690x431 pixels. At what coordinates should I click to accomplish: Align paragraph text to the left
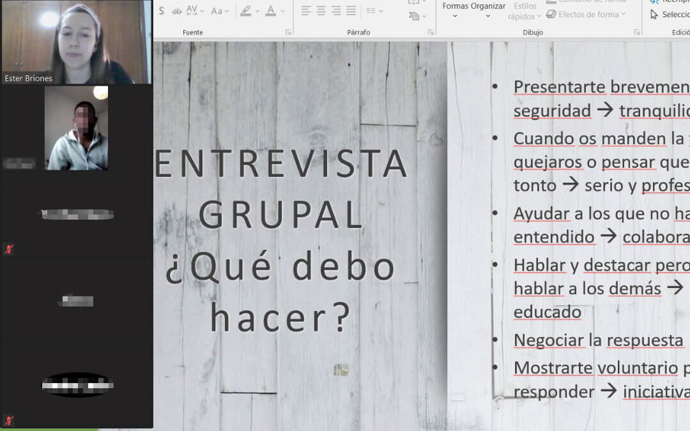pos(306,11)
